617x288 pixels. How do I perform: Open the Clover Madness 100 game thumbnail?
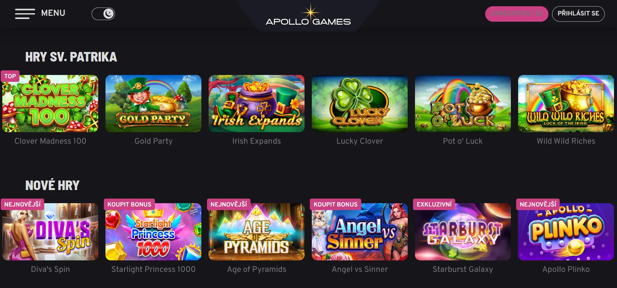pos(50,104)
